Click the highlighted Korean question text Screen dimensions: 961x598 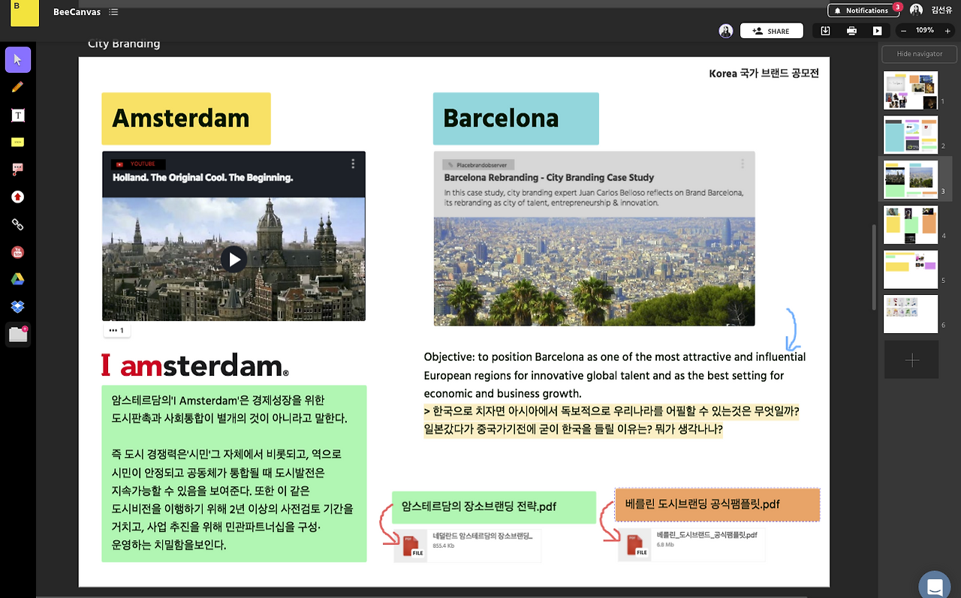611,421
